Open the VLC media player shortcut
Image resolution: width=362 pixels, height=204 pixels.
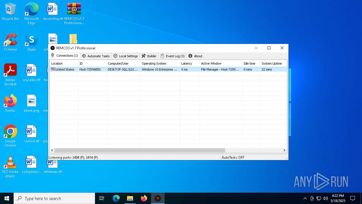[x=10, y=167]
